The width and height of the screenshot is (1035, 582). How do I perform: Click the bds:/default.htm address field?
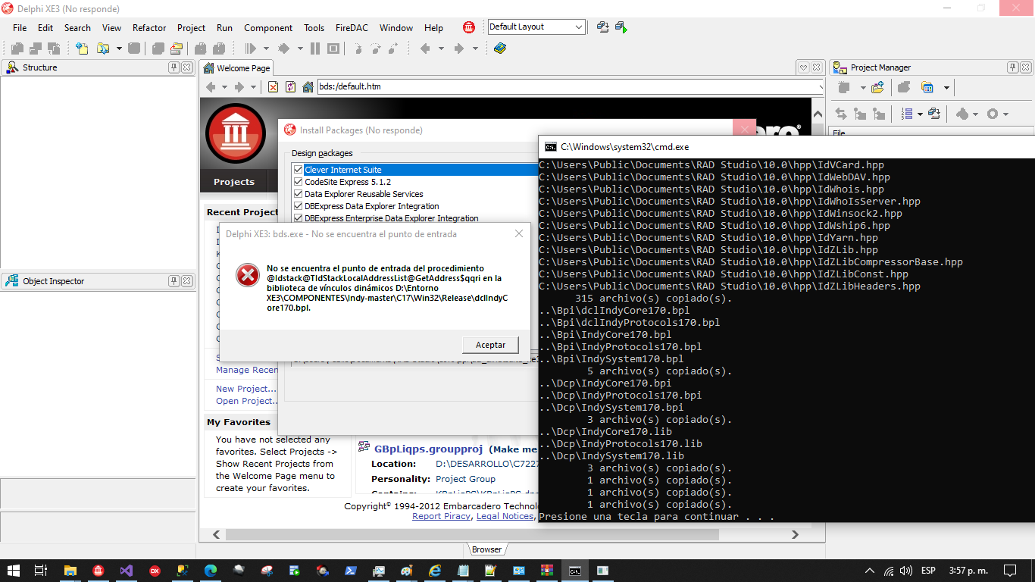pos(568,86)
